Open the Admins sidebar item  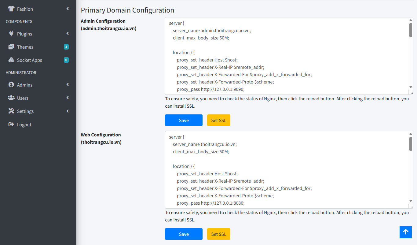click(38, 85)
